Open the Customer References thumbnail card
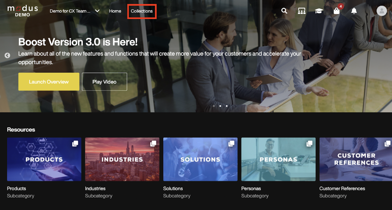Viewport: 392px width, 210px height. [x=356, y=159]
